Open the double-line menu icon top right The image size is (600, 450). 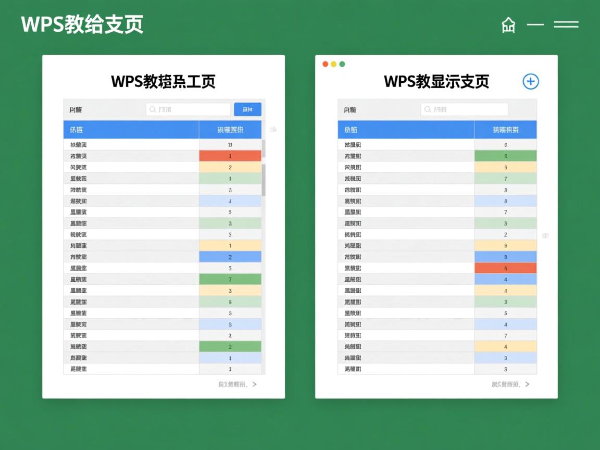point(566,24)
